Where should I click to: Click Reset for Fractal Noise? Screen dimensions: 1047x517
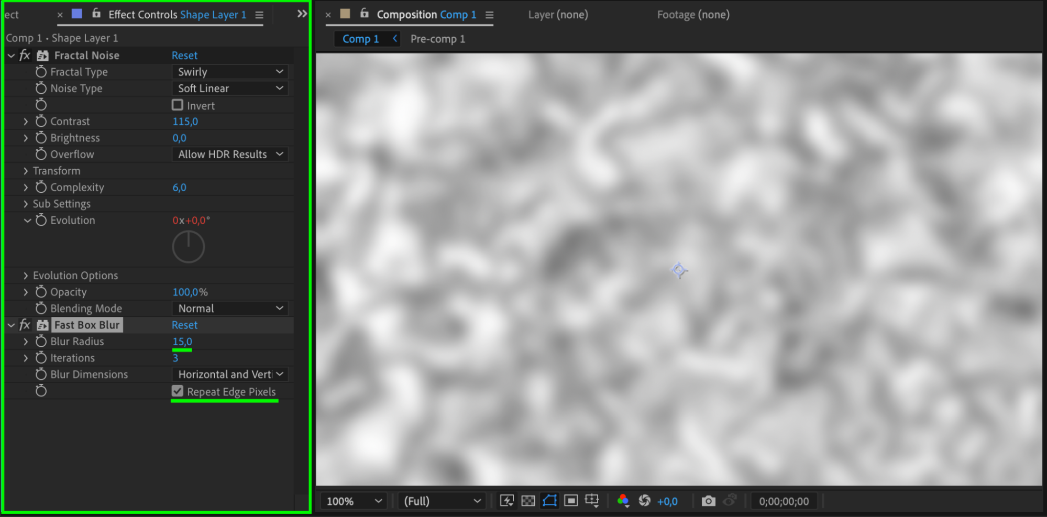tap(184, 56)
